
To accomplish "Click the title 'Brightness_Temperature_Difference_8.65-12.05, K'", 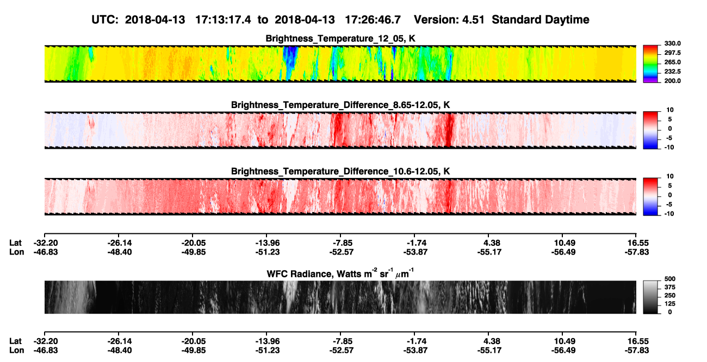I will 340,105.
